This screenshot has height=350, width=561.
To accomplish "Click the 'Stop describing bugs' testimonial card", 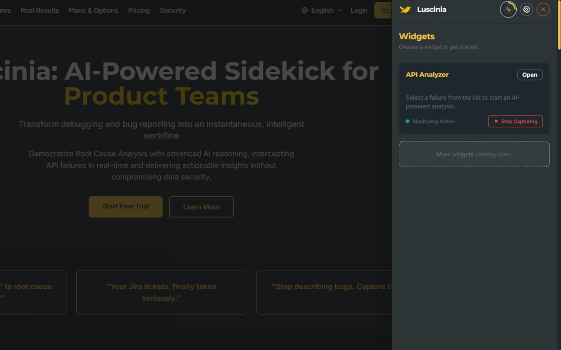I will (324, 292).
